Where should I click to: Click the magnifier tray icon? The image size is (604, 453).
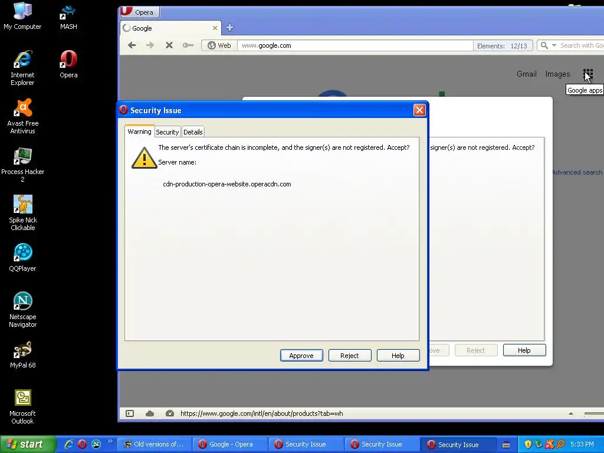coord(560,445)
